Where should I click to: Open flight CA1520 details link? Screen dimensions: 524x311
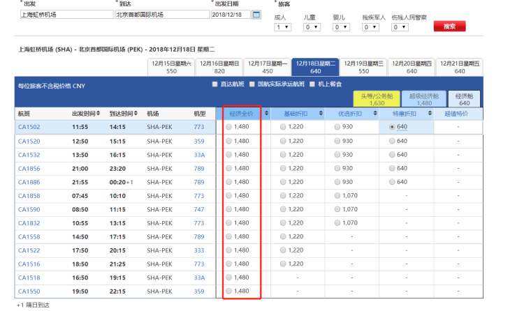(29, 141)
